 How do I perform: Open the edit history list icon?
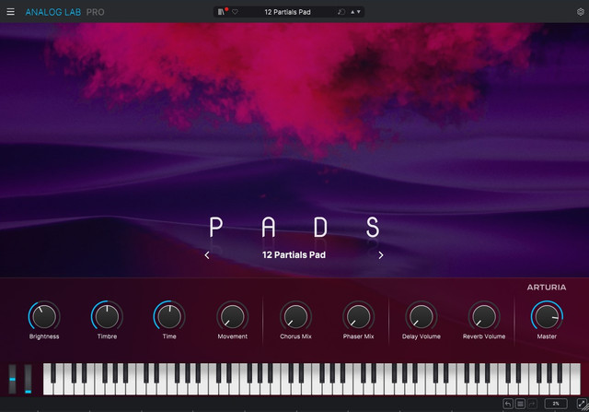pos(520,404)
